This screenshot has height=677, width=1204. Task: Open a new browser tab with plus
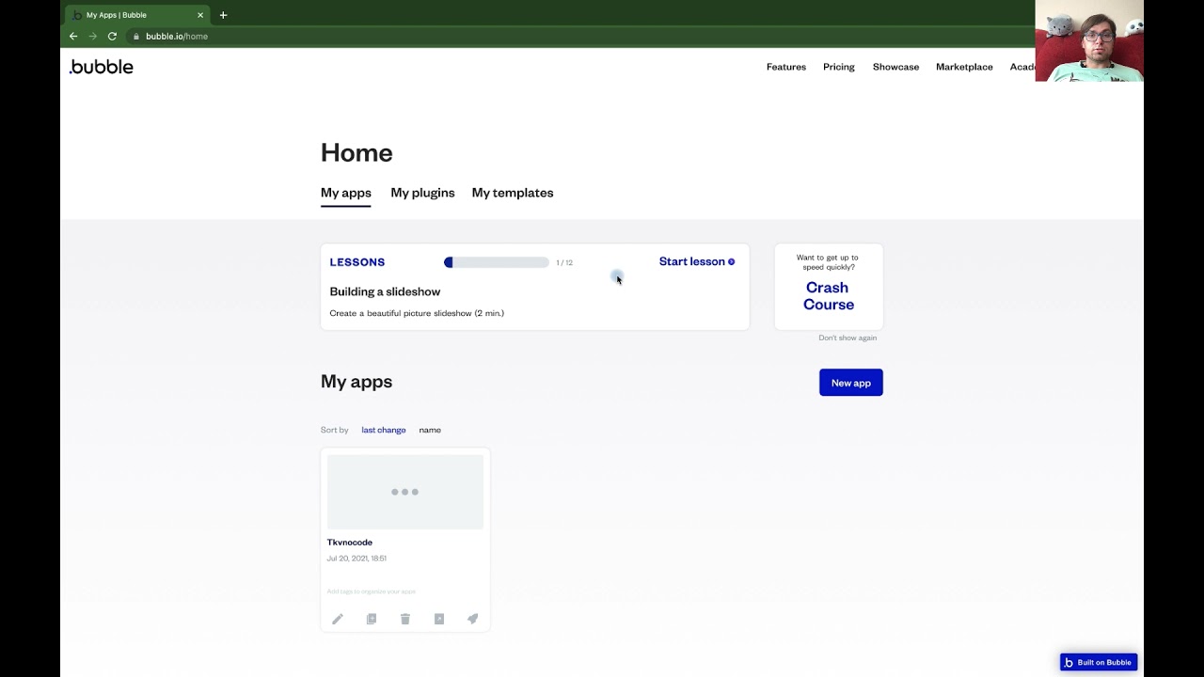click(x=223, y=15)
